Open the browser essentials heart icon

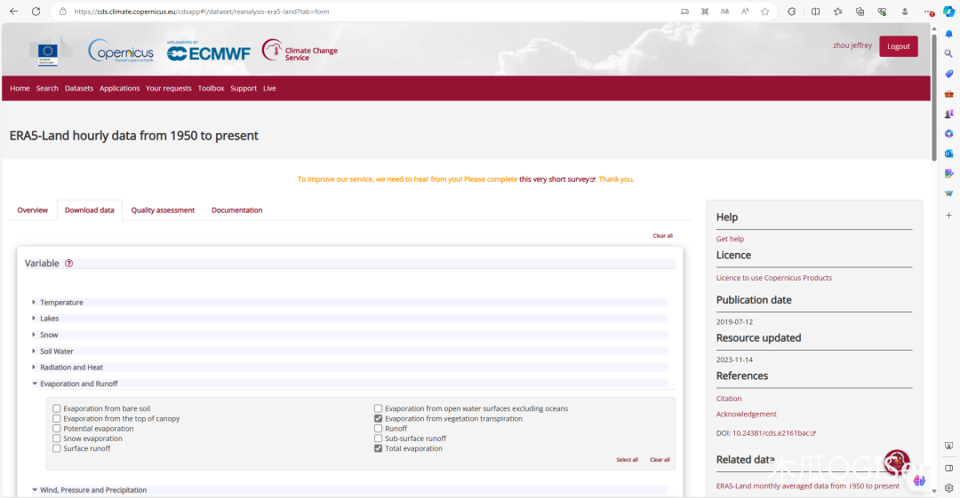pos(883,11)
